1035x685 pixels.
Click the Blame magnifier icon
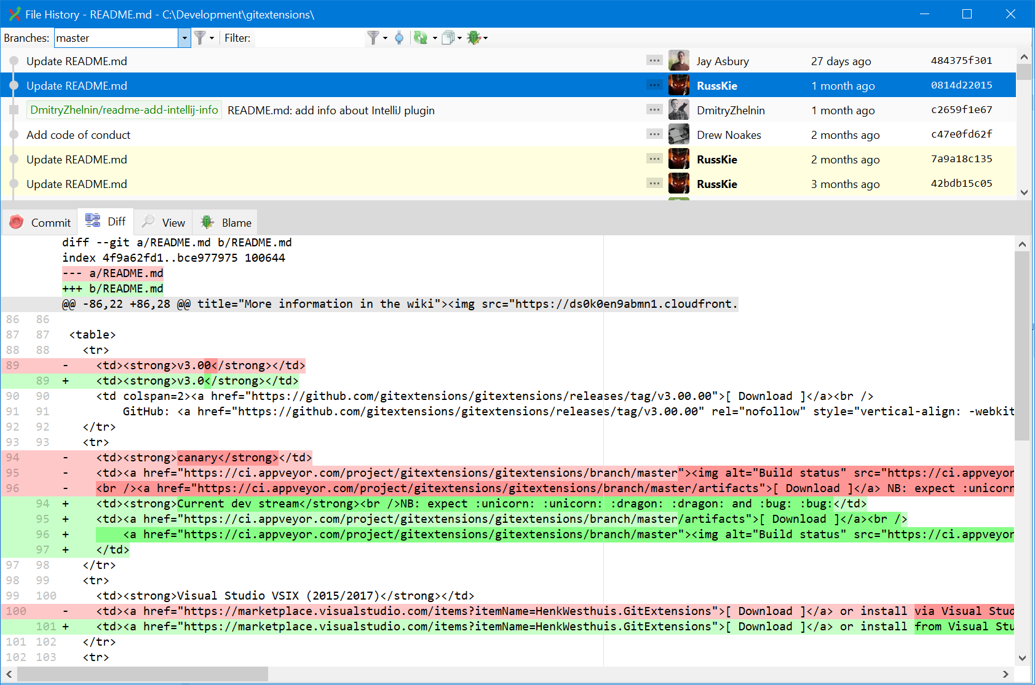tap(207, 221)
